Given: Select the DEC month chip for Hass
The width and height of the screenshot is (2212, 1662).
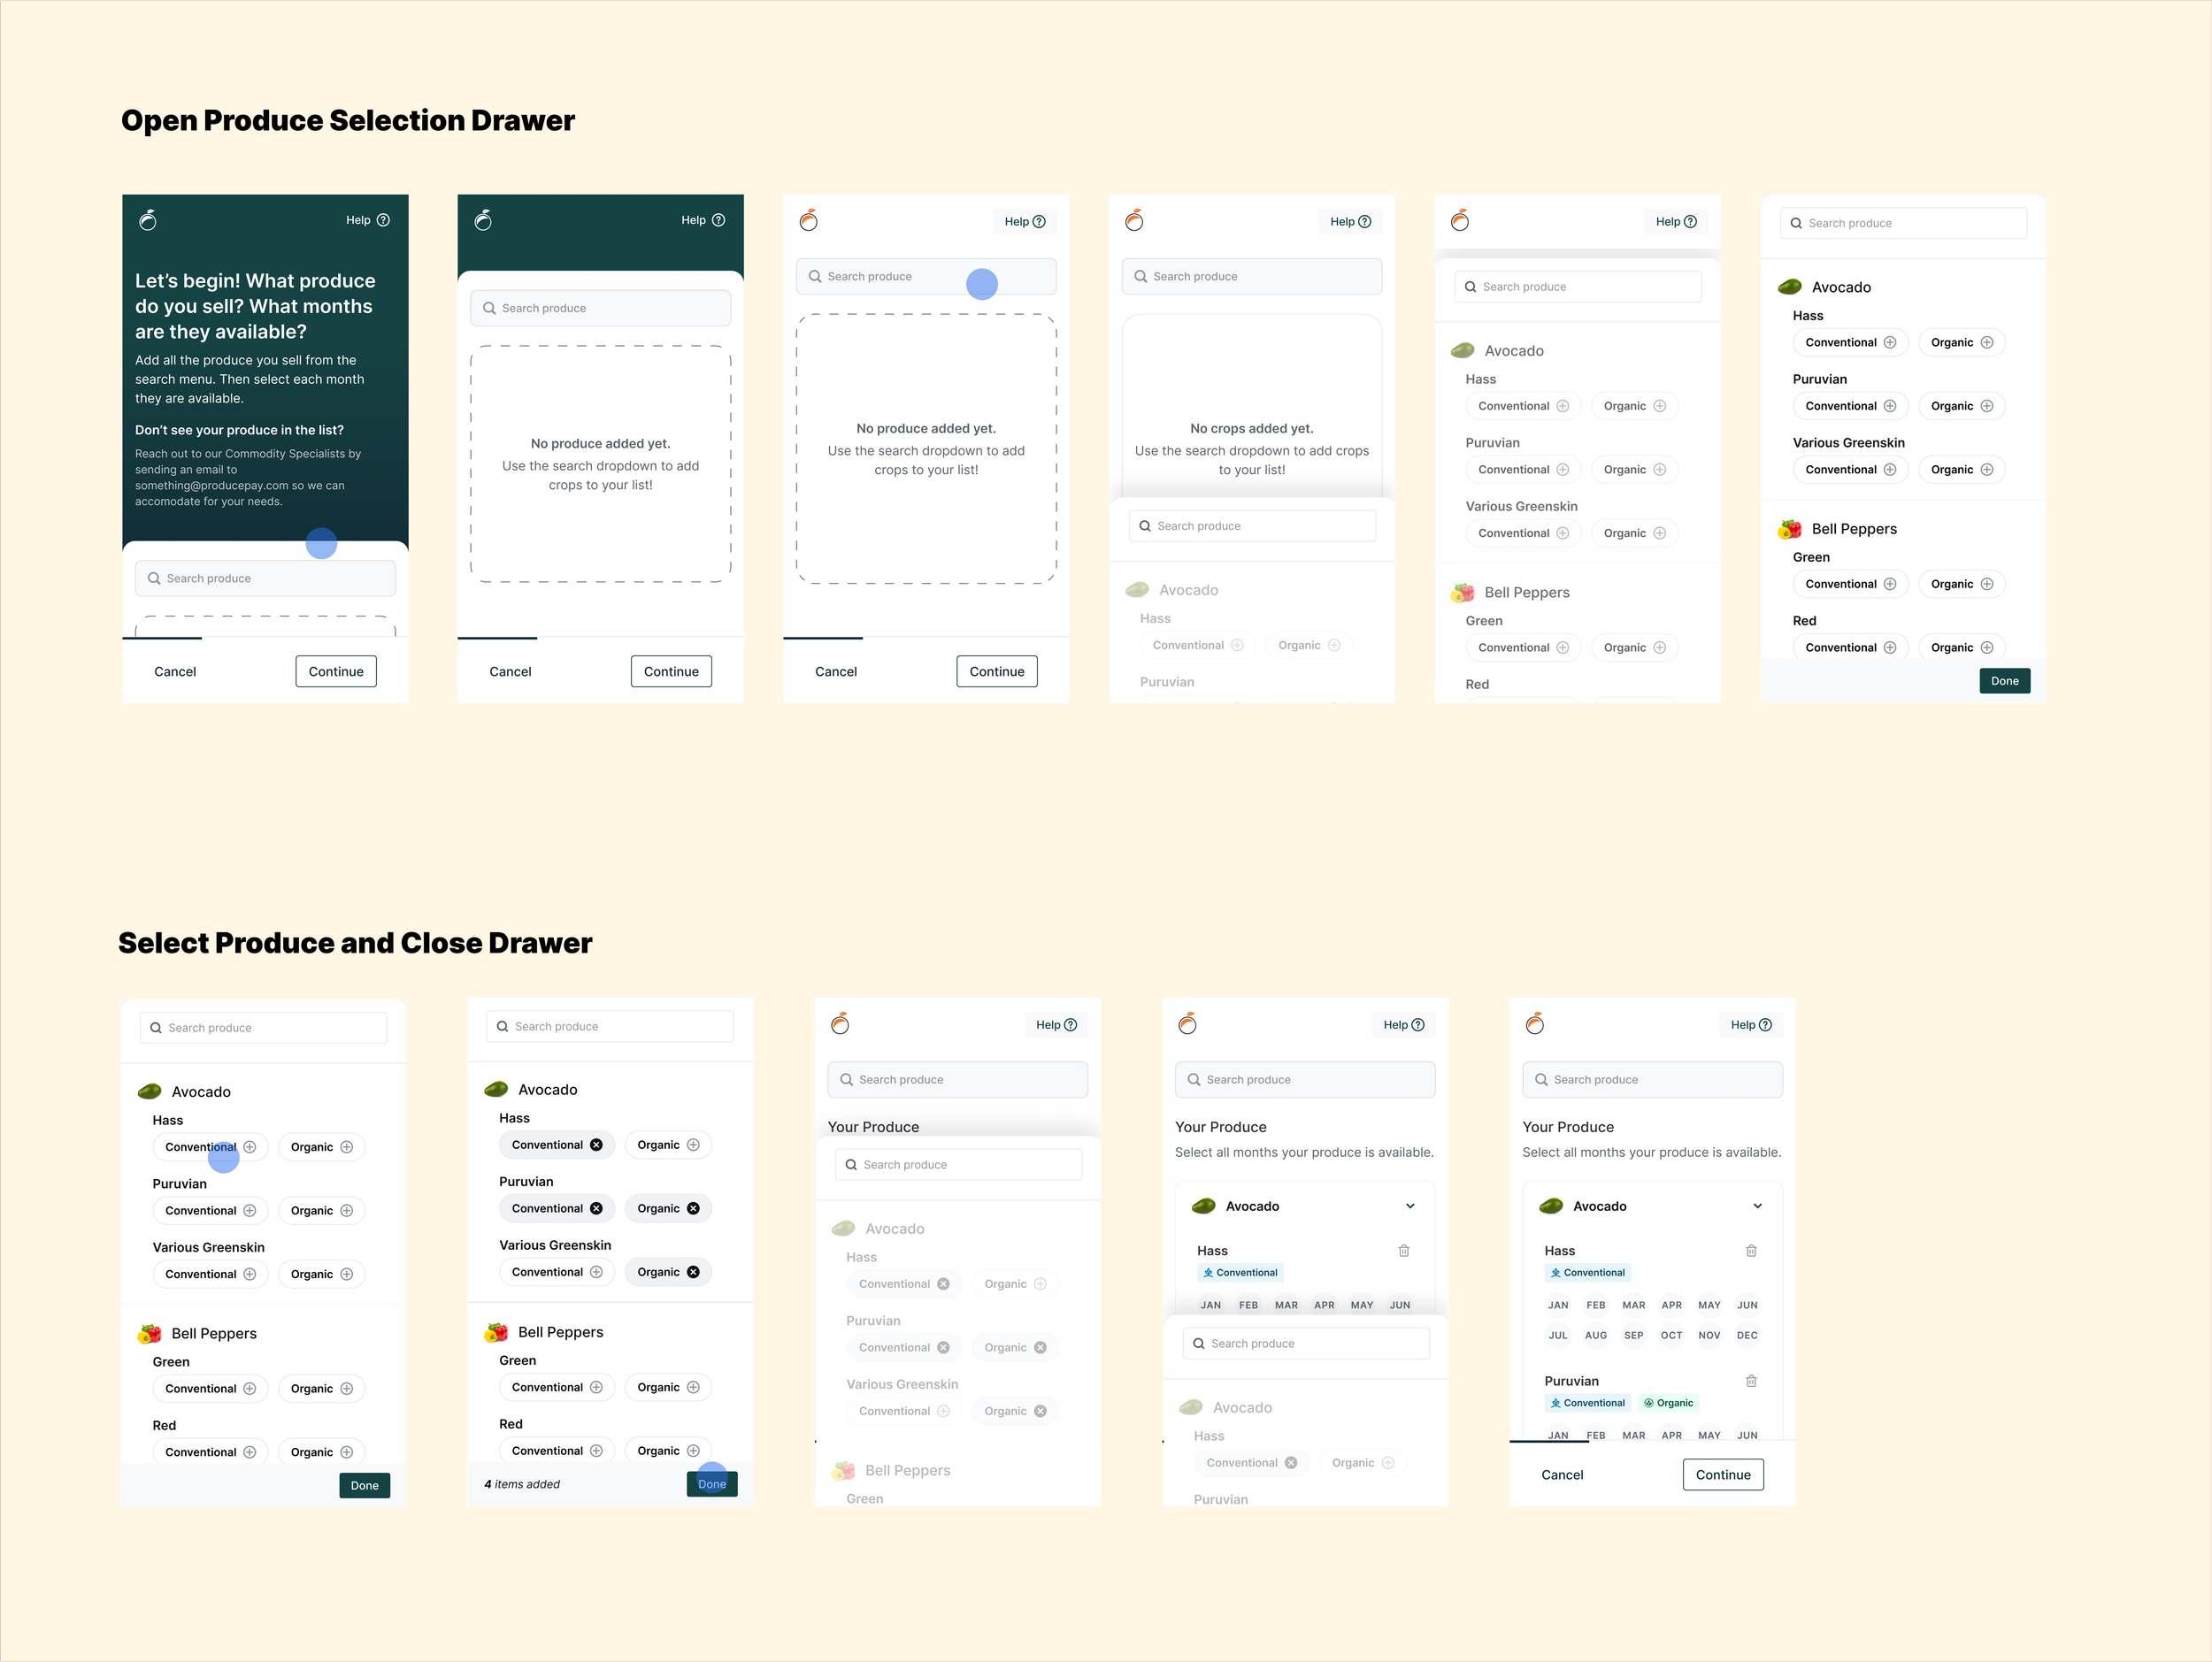Looking at the screenshot, I should (x=1747, y=1336).
